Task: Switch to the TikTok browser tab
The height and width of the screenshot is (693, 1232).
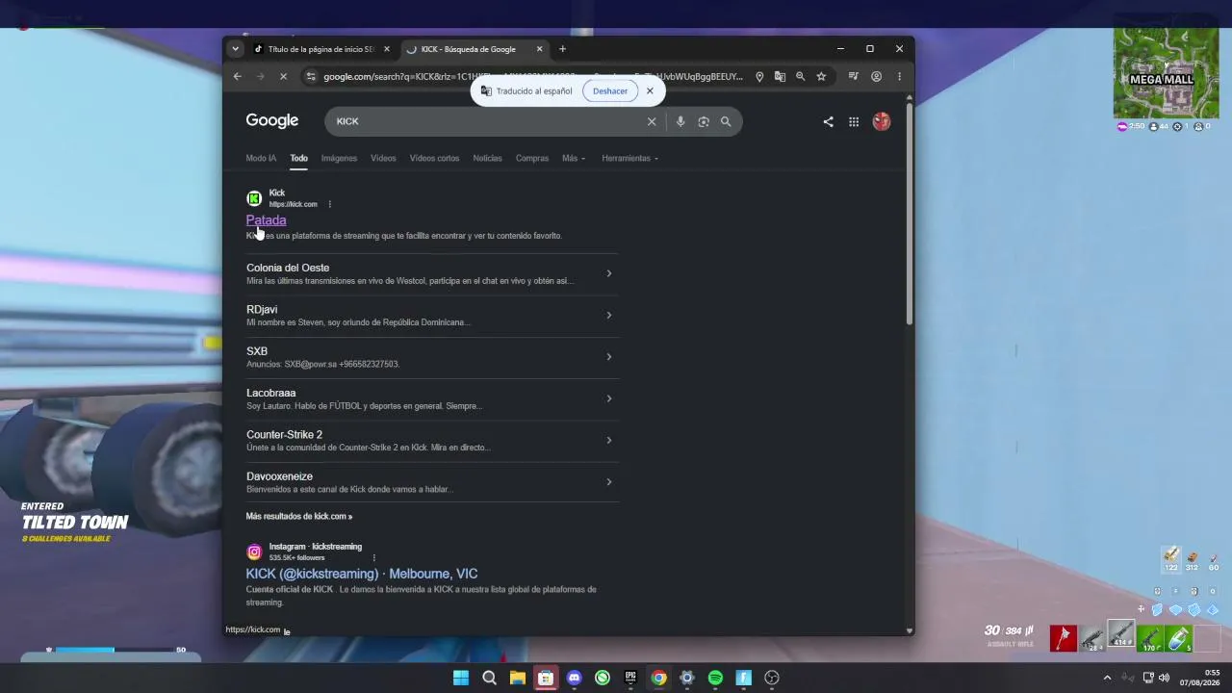Action: pos(321,49)
